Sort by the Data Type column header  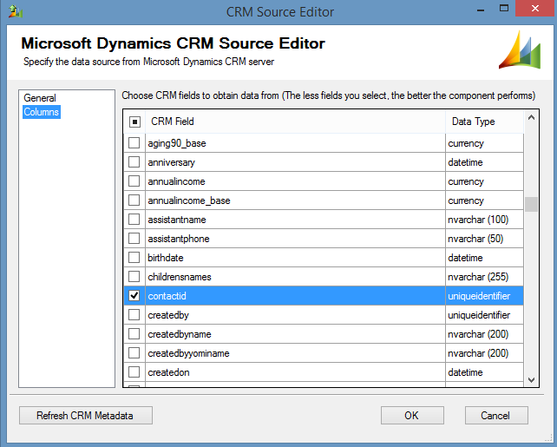pos(483,122)
